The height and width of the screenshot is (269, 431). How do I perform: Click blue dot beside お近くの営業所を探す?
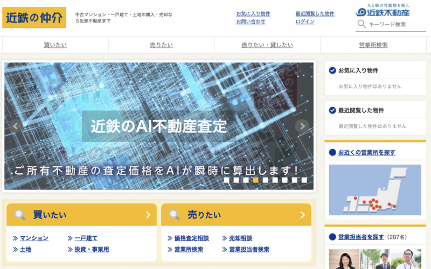pos(332,152)
